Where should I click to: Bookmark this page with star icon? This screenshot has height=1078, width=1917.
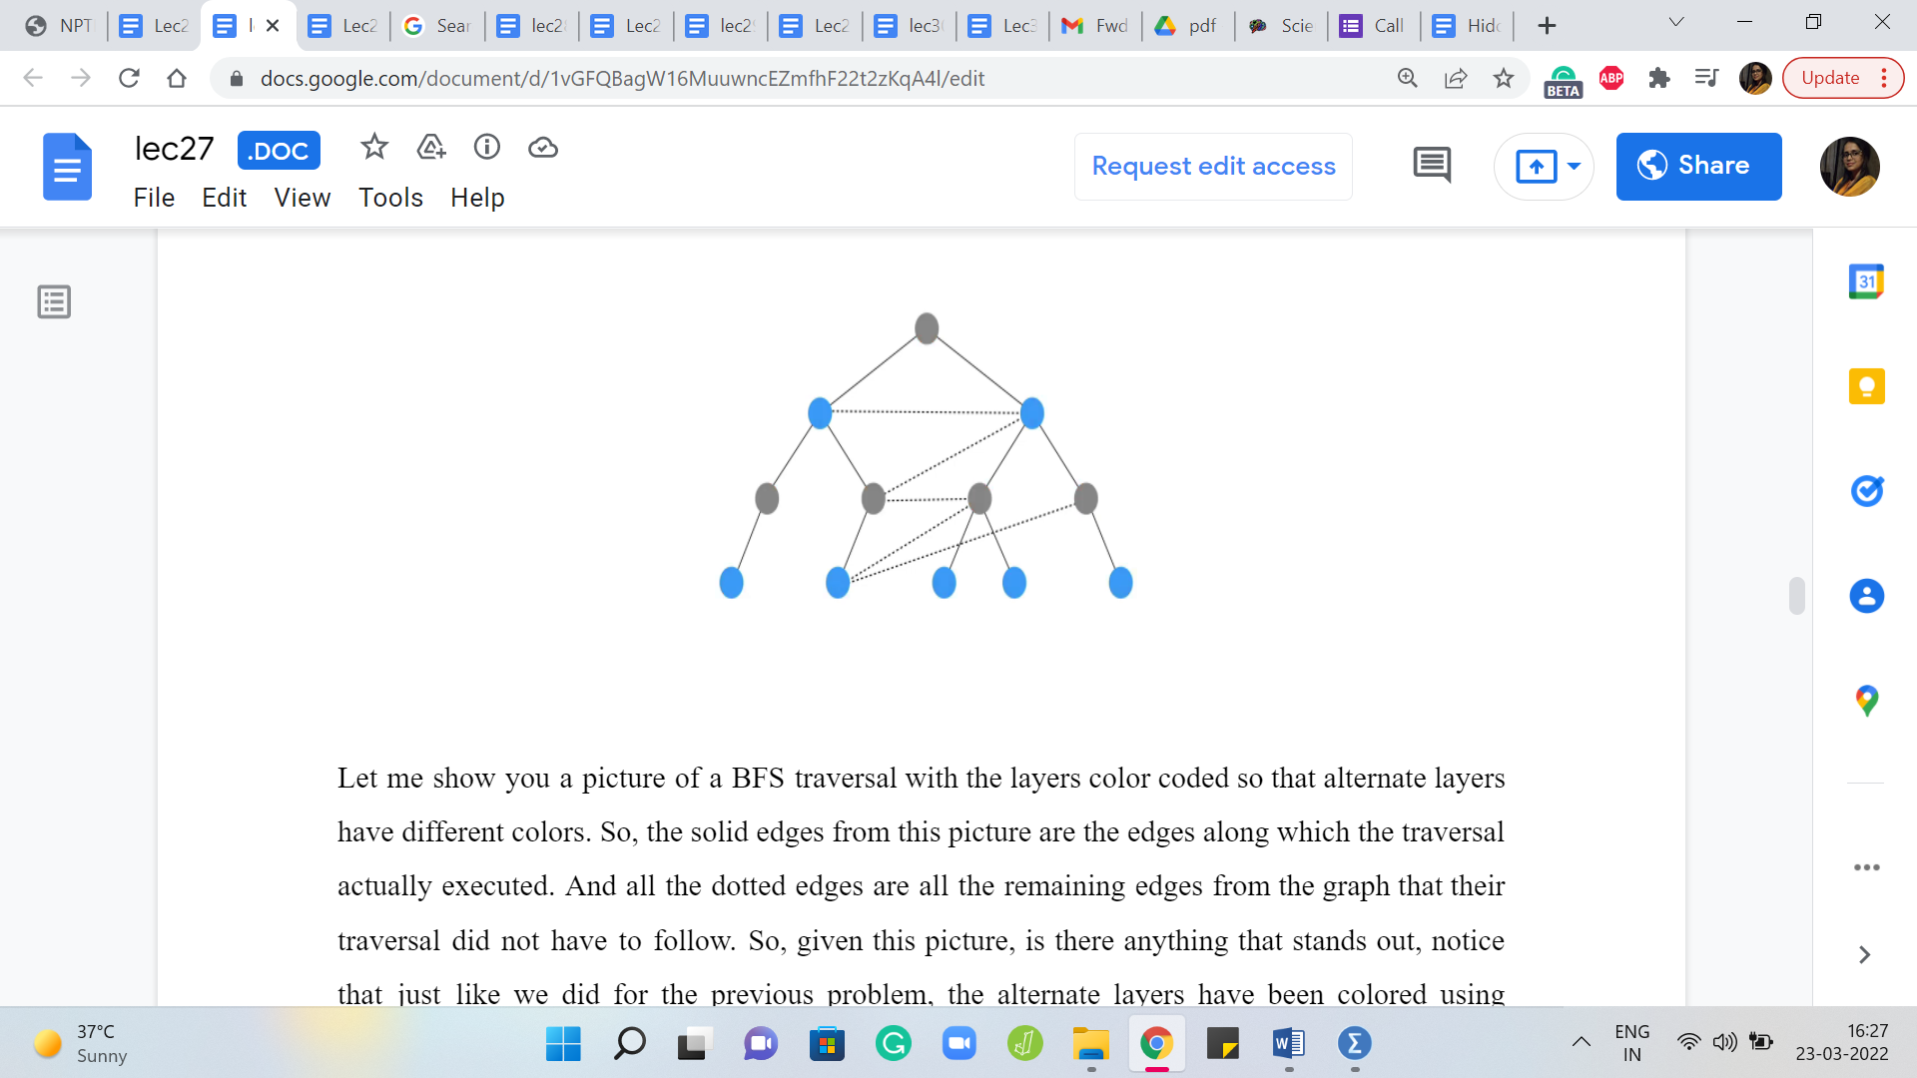[x=1504, y=78]
